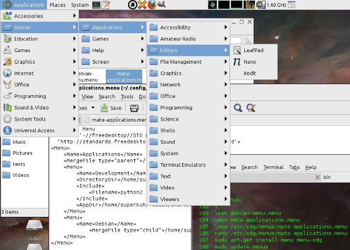Click the orange X panel launcher icon
The width and height of the screenshot is (350, 250).
tap(142, 5)
